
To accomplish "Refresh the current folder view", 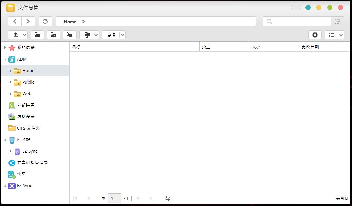I will (x=45, y=21).
